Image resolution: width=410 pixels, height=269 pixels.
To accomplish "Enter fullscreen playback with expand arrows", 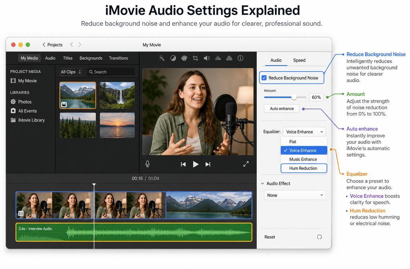I will click(x=246, y=164).
